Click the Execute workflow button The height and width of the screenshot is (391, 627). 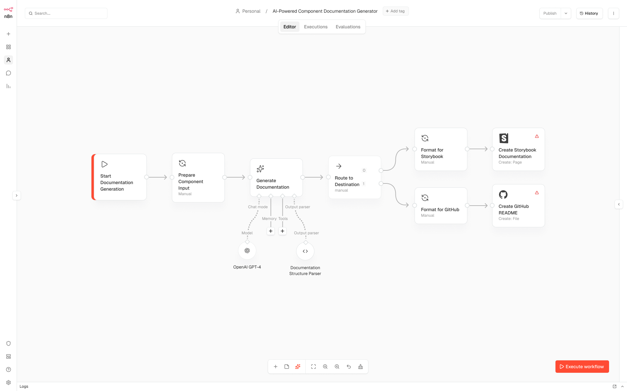pyautogui.click(x=582, y=367)
